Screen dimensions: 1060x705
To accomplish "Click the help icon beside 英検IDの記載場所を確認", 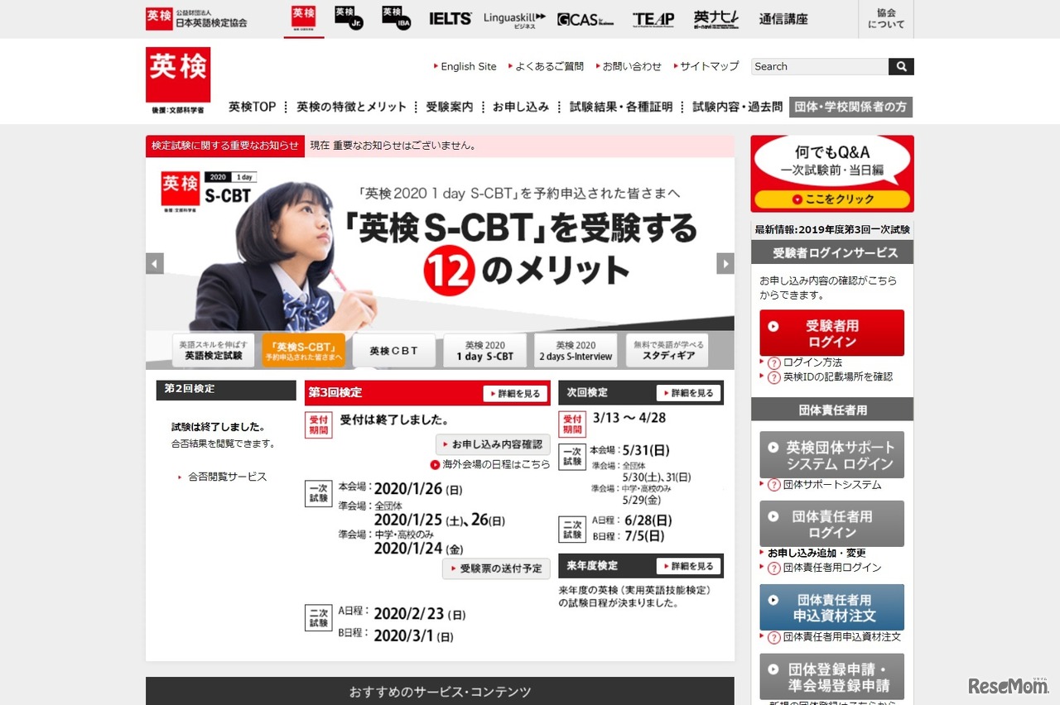I will [x=774, y=377].
